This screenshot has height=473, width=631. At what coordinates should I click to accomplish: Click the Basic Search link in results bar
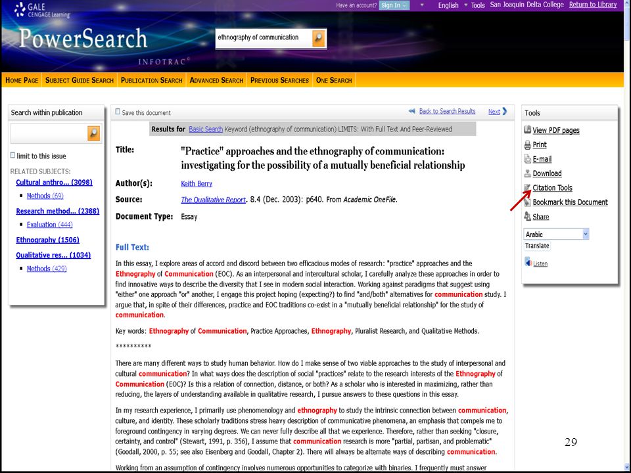click(206, 129)
